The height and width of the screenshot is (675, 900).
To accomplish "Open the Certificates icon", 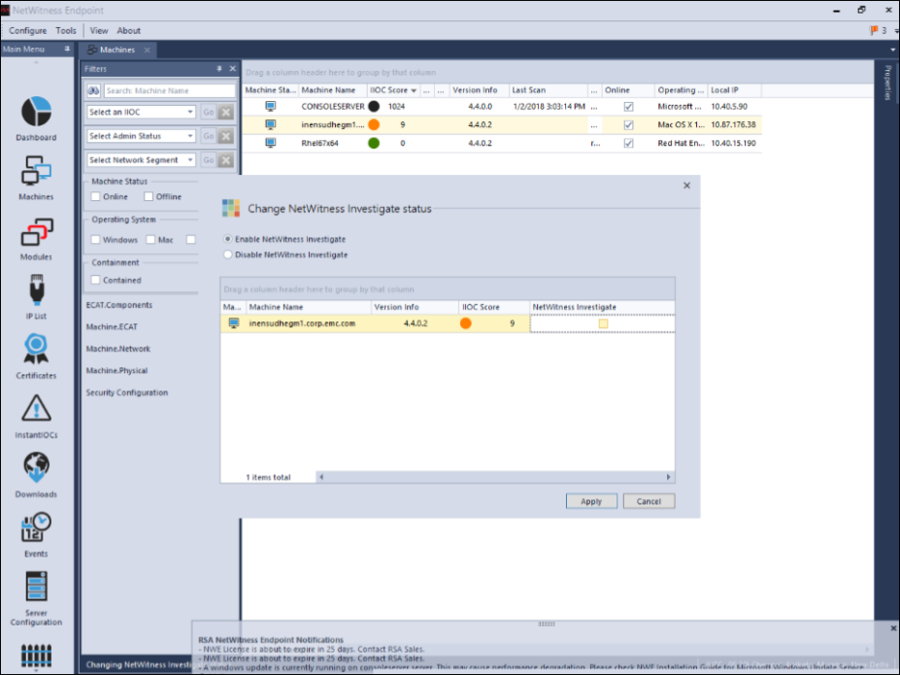I will tap(36, 351).
